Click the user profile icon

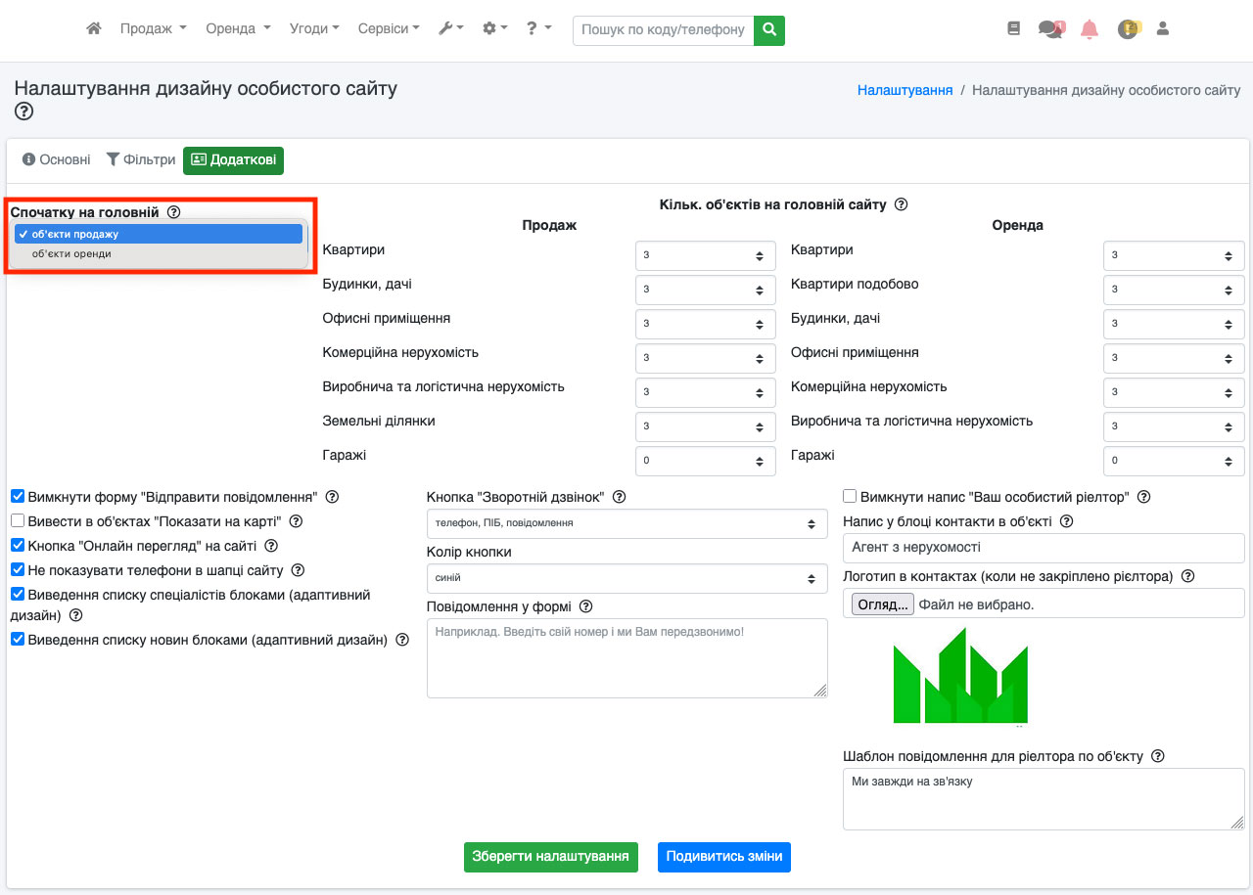pos(1163,29)
